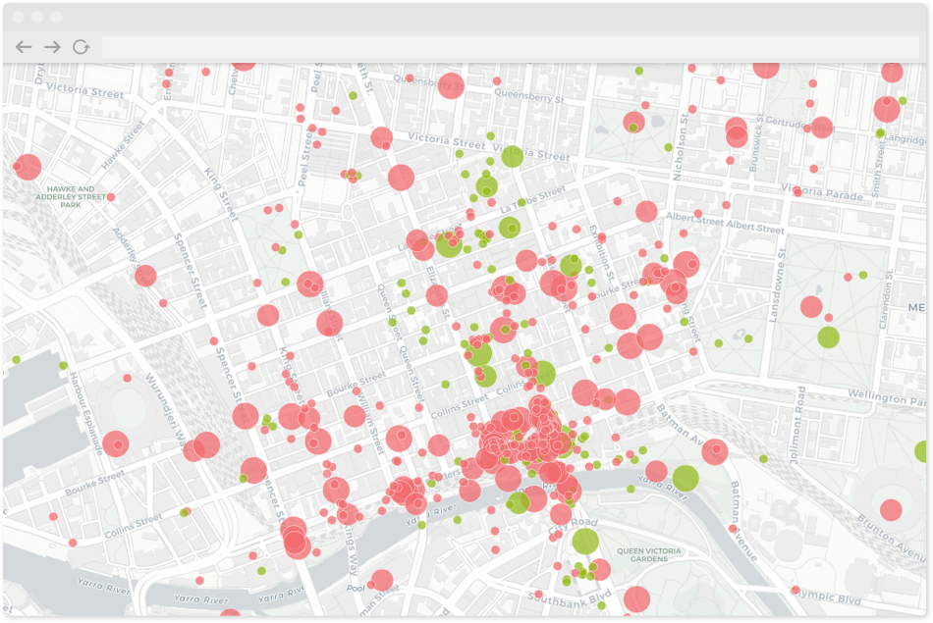This screenshot has width=933, height=623.
Task: Click the Southbank Blvd street label
Action: (x=570, y=597)
